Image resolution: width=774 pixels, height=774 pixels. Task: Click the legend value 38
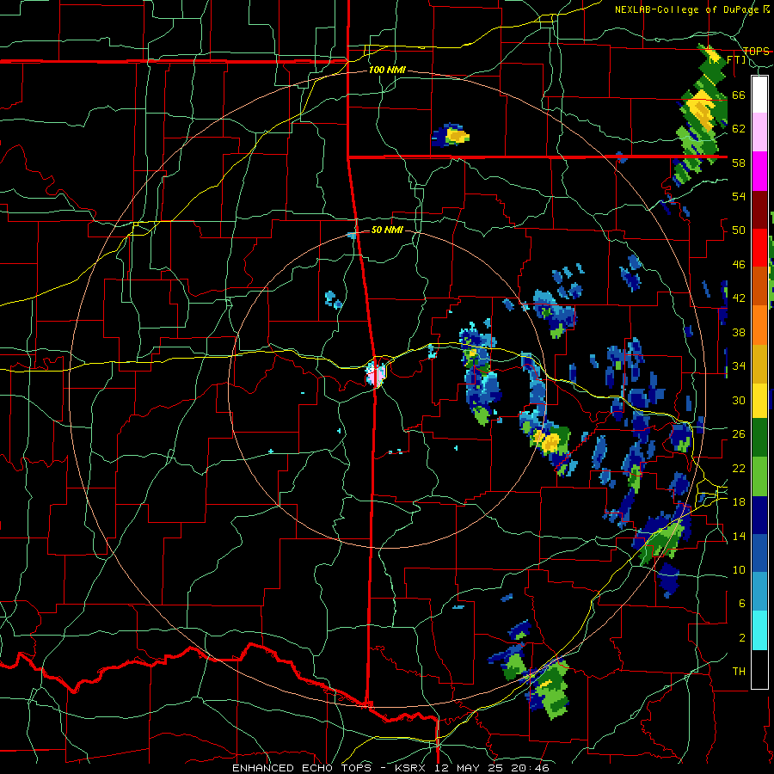739,333
